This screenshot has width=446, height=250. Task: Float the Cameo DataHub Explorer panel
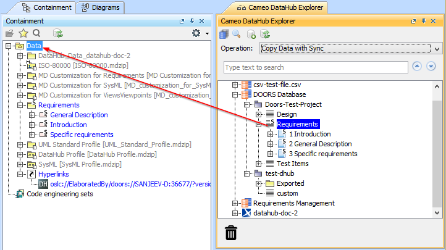(414, 21)
